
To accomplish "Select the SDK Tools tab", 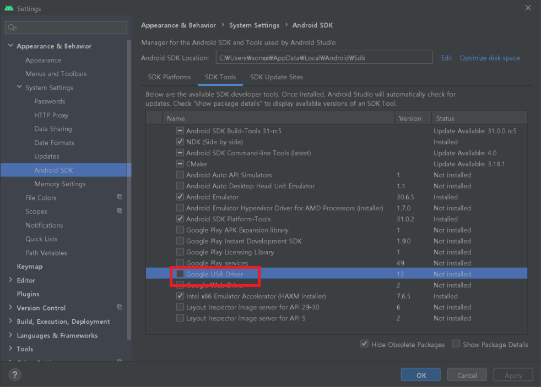I will [220, 77].
